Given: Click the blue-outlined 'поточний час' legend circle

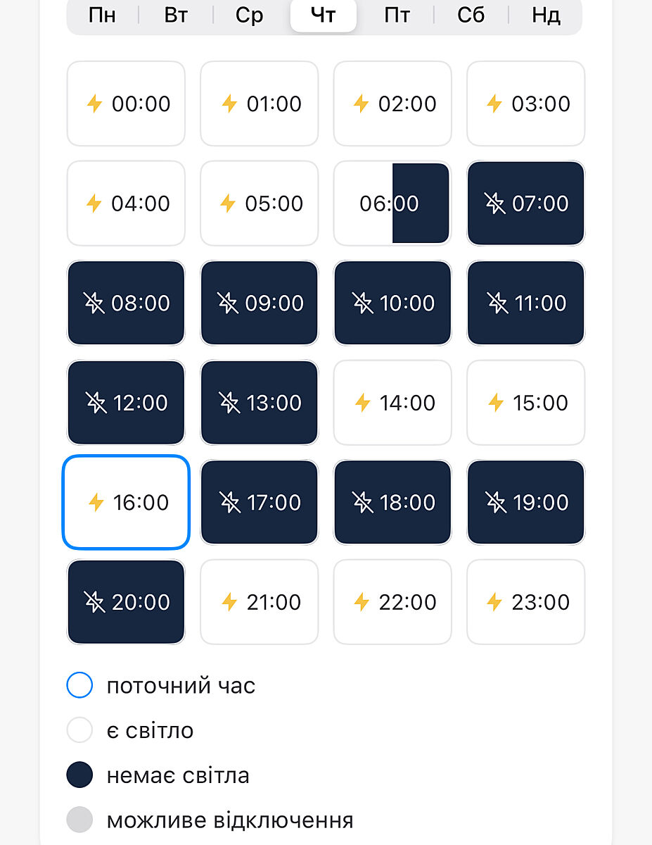Looking at the screenshot, I should (79, 685).
